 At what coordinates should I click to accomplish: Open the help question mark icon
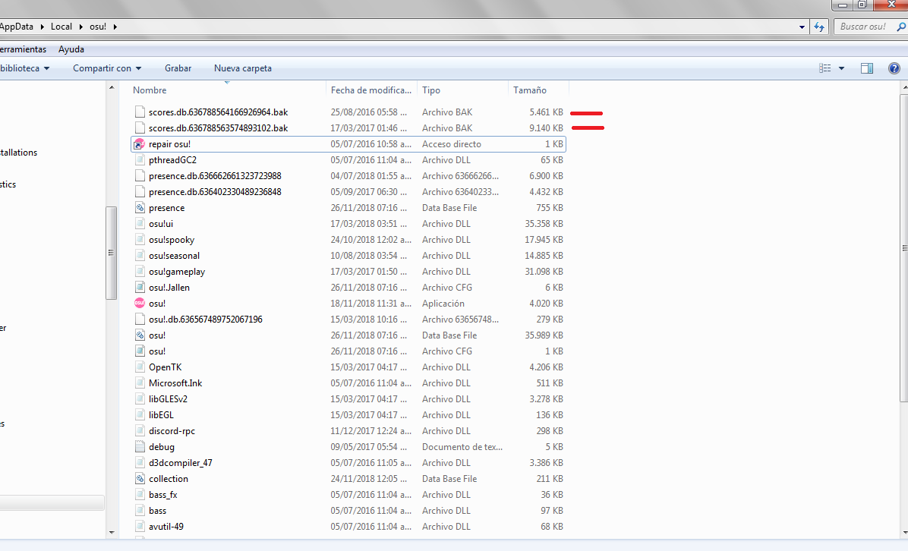tap(894, 68)
